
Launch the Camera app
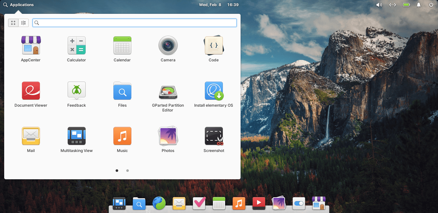point(168,49)
